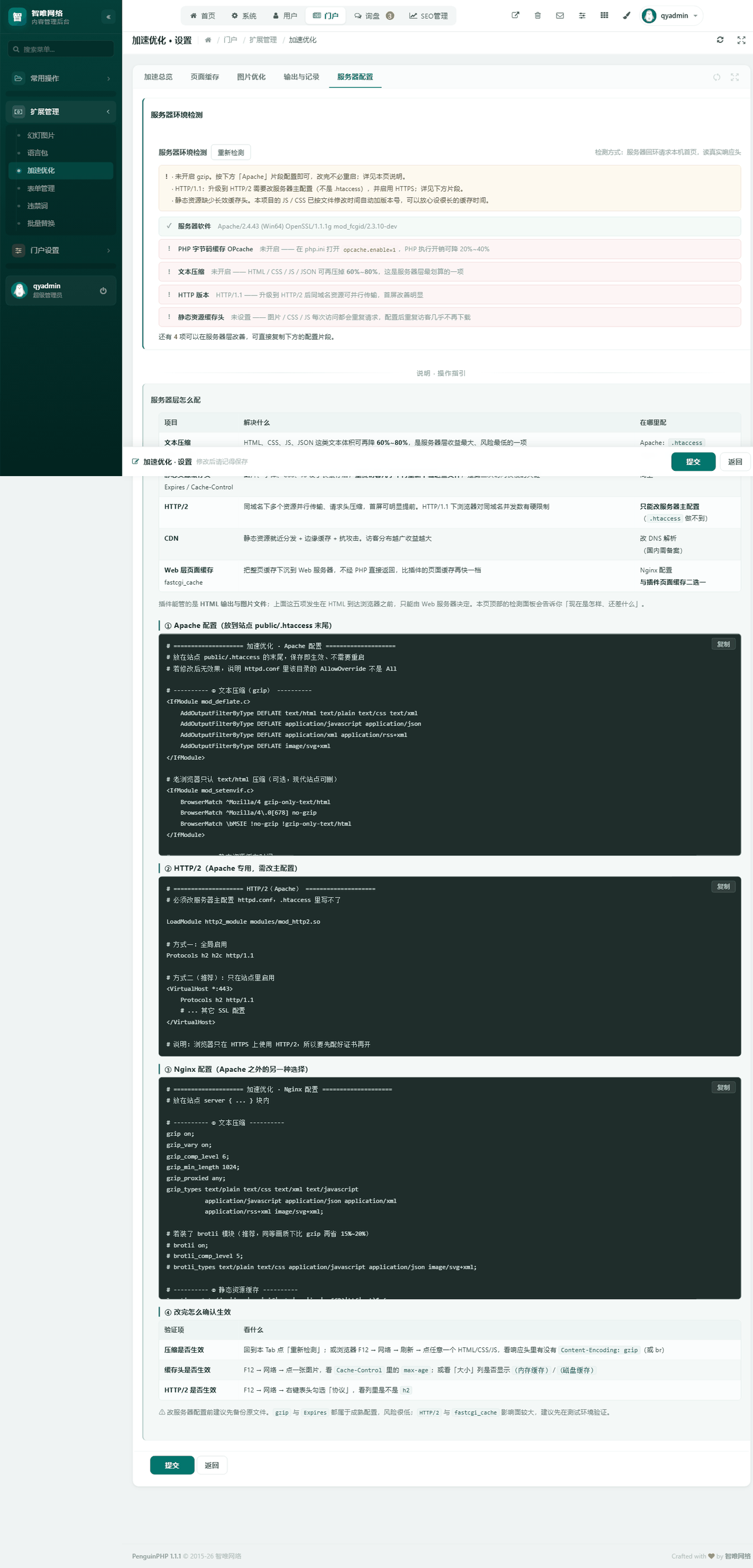Expand the 常用操作 sidebar menu

pyautogui.click(x=61, y=78)
